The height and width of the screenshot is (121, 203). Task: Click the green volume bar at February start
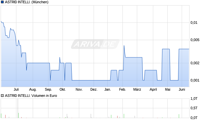pos(124,116)
